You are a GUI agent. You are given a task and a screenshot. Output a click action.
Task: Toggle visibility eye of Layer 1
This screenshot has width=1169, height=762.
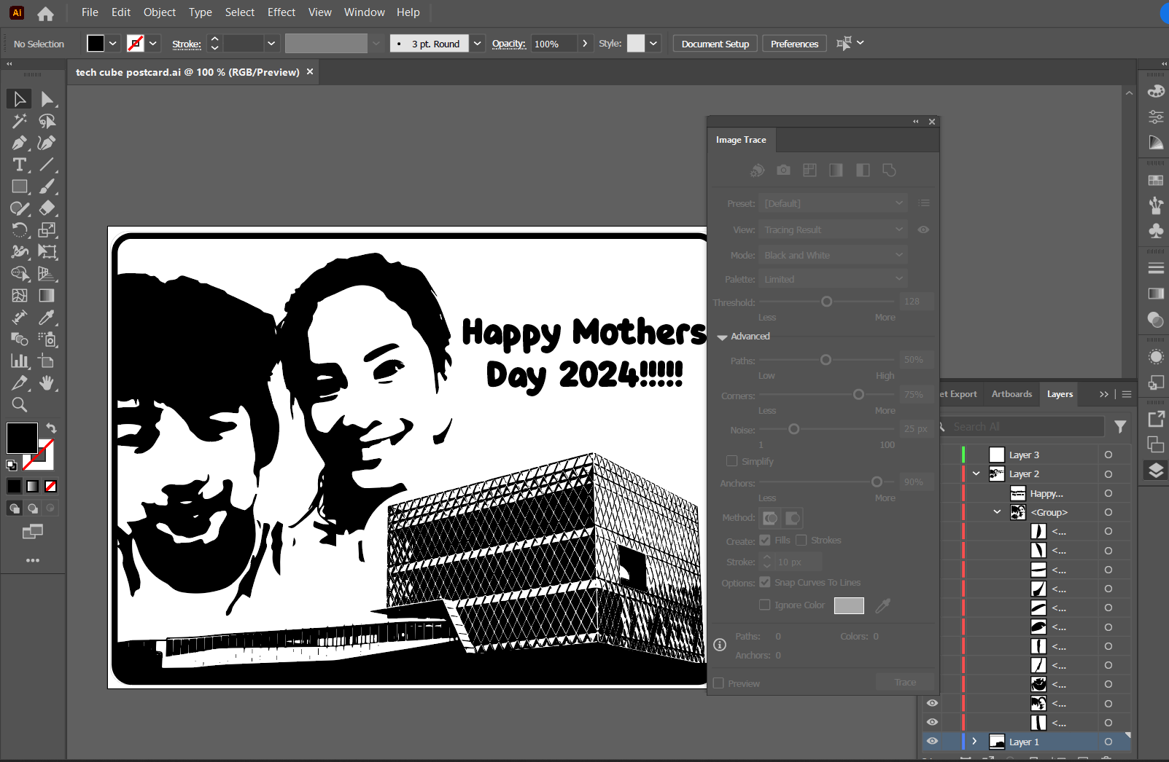932,741
